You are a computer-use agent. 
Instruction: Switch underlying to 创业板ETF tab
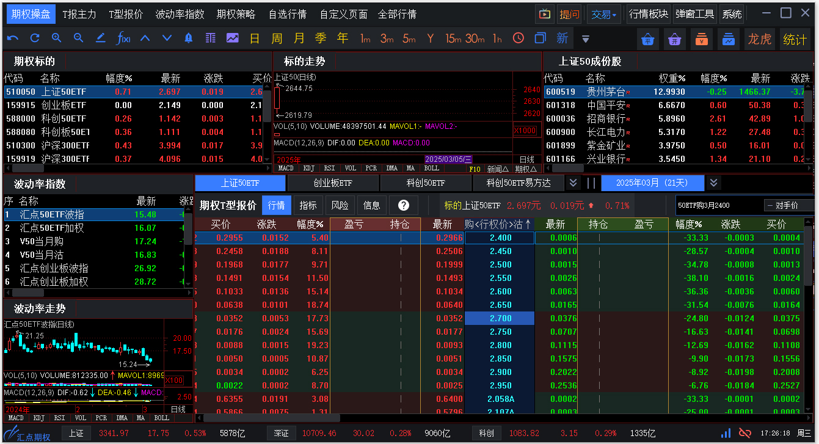tap(332, 183)
